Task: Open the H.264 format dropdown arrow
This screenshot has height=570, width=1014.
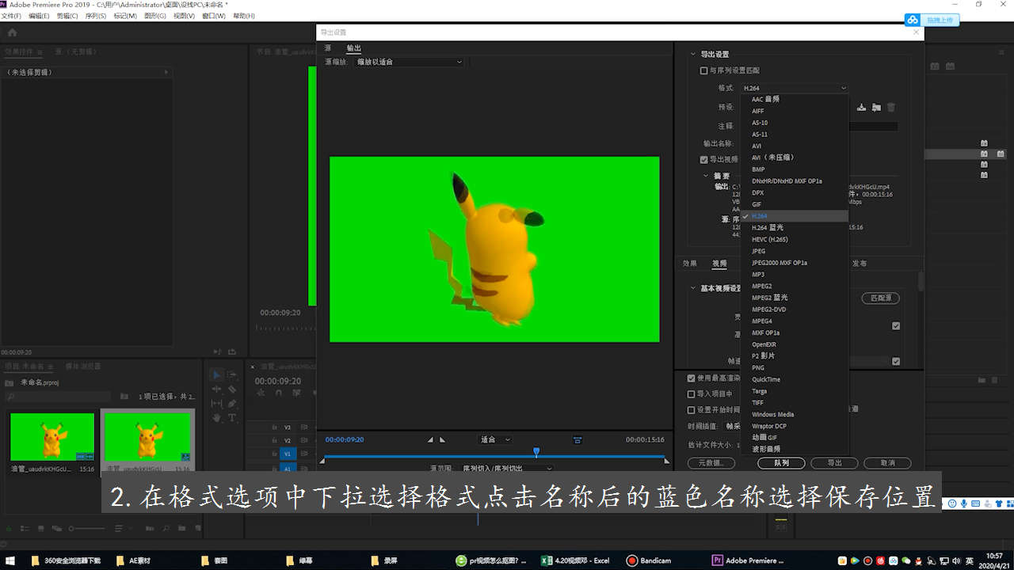Action: [x=844, y=88]
